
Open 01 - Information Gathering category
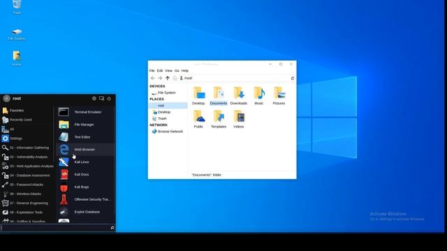pos(27,148)
